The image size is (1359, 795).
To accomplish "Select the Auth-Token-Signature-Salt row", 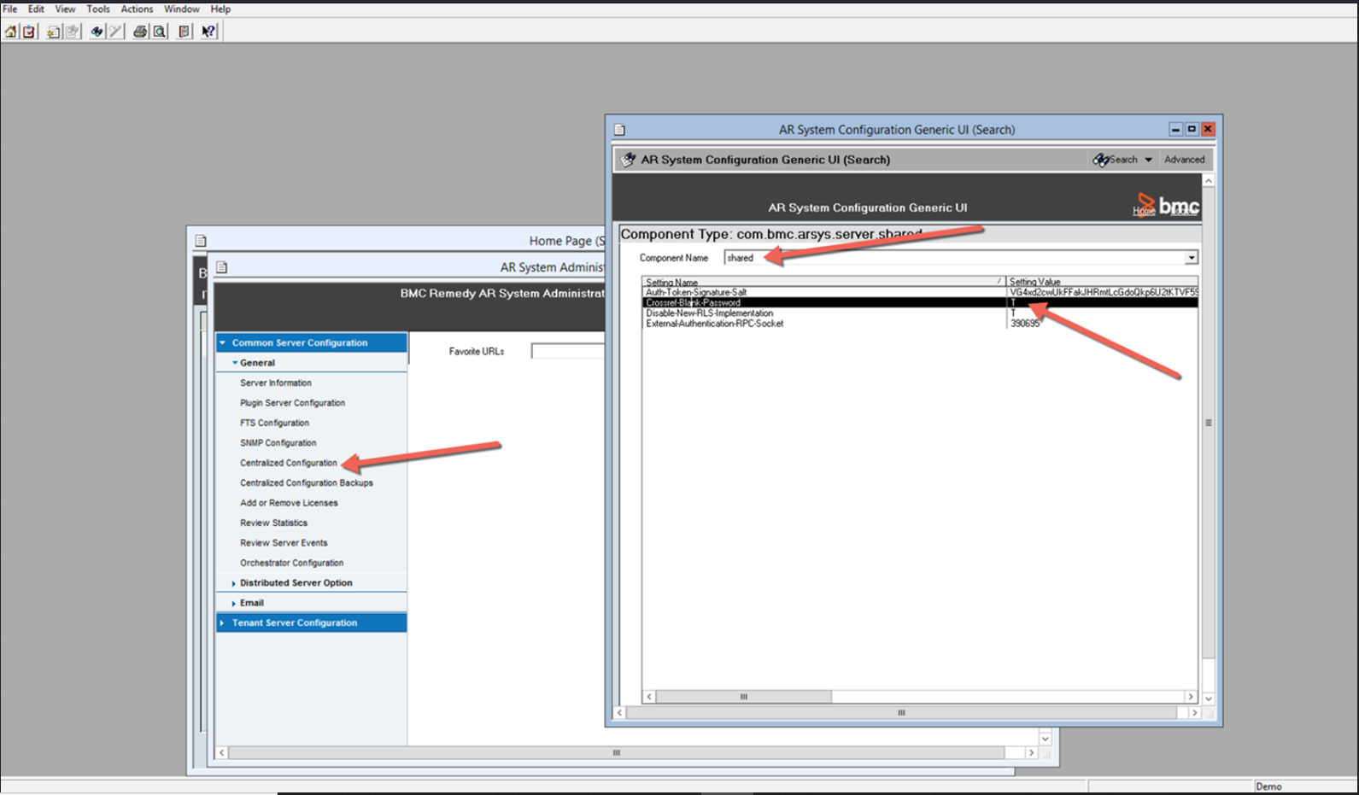I will (920, 292).
